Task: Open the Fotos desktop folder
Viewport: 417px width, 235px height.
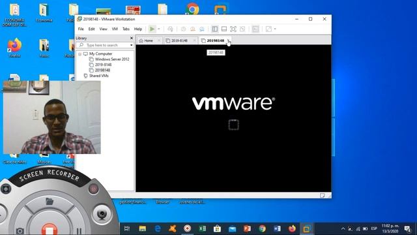Action: pos(44,48)
